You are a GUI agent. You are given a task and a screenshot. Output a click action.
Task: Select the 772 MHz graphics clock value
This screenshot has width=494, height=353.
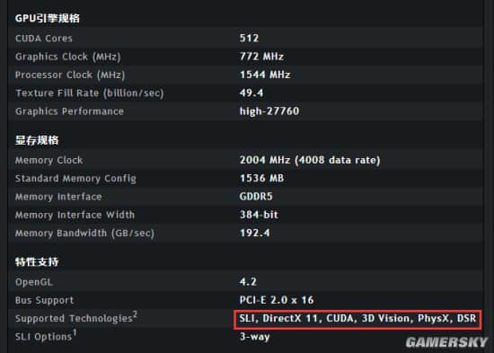click(x=261, y=57)
